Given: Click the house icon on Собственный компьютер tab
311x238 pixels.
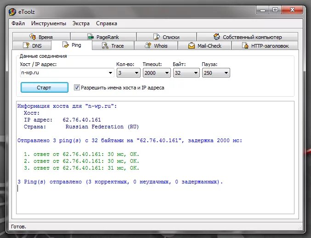Looking at the screenshot, I should (x=216, y=37).
